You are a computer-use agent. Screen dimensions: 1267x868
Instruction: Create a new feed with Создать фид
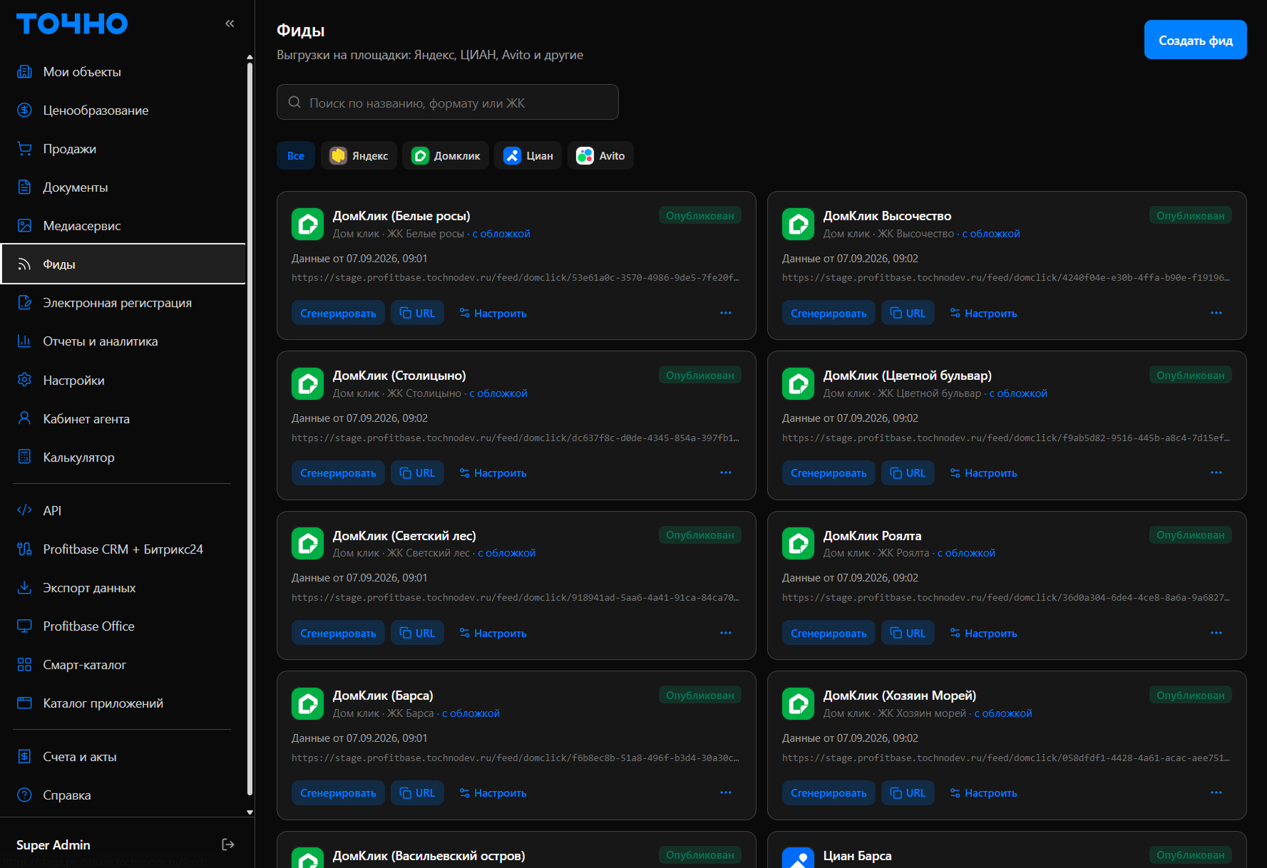click(x=1195, y=40)
